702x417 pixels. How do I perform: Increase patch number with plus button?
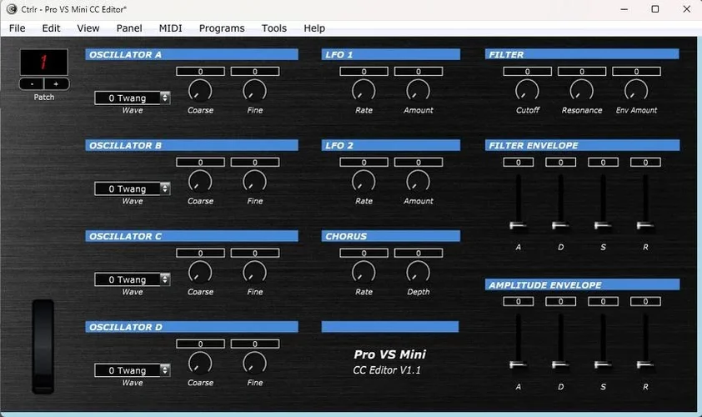tap(57, 83)
